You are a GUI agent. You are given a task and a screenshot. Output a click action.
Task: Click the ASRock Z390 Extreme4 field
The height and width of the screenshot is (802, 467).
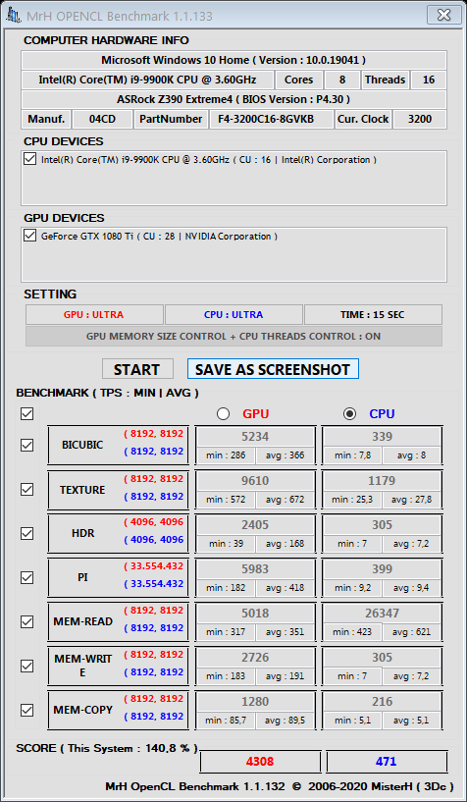233,99
